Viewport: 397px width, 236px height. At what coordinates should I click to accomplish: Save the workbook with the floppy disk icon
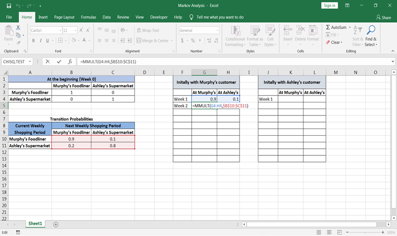(x=9, y=6)
